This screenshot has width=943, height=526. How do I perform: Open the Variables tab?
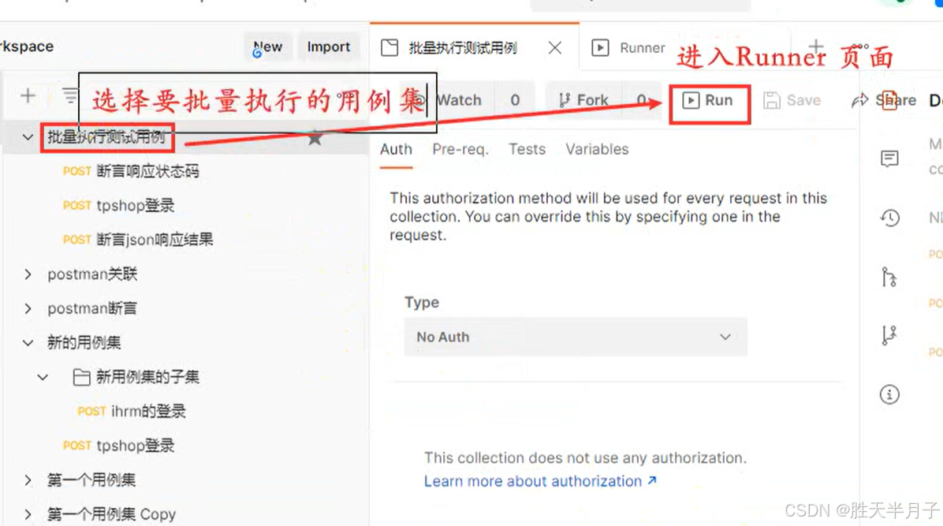point(597,149)
